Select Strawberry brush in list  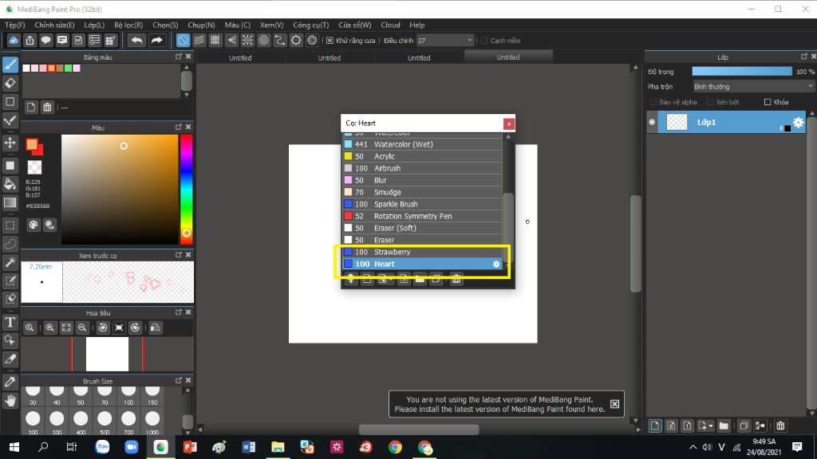[x=422, y=252]
